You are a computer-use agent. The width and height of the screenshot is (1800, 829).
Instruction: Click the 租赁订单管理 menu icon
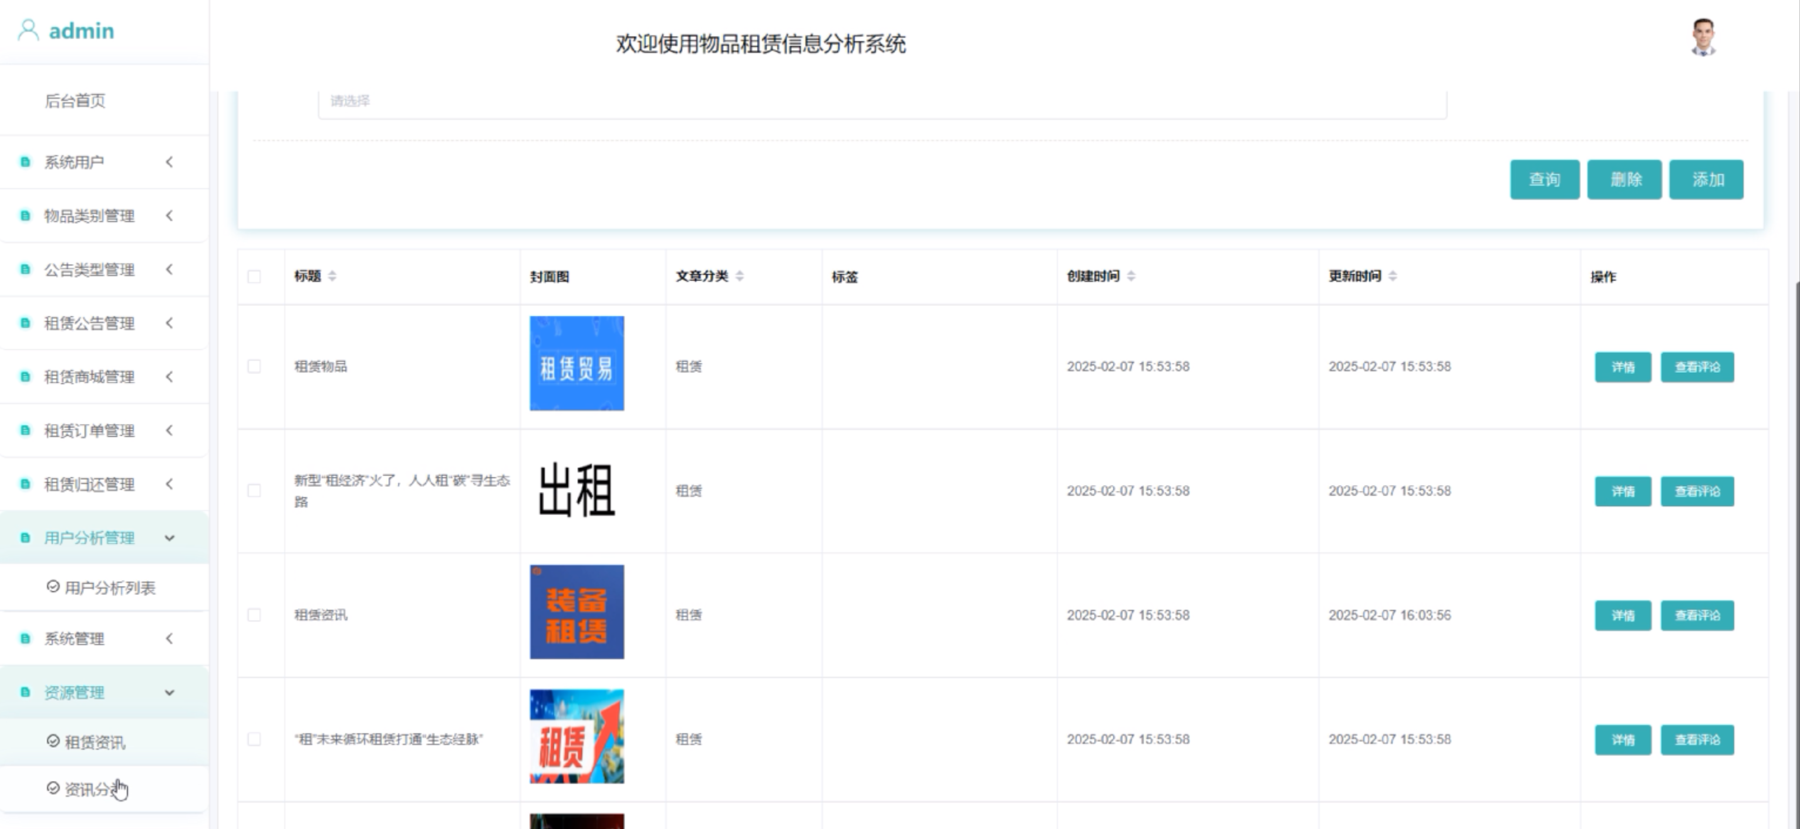pos(25,430)
